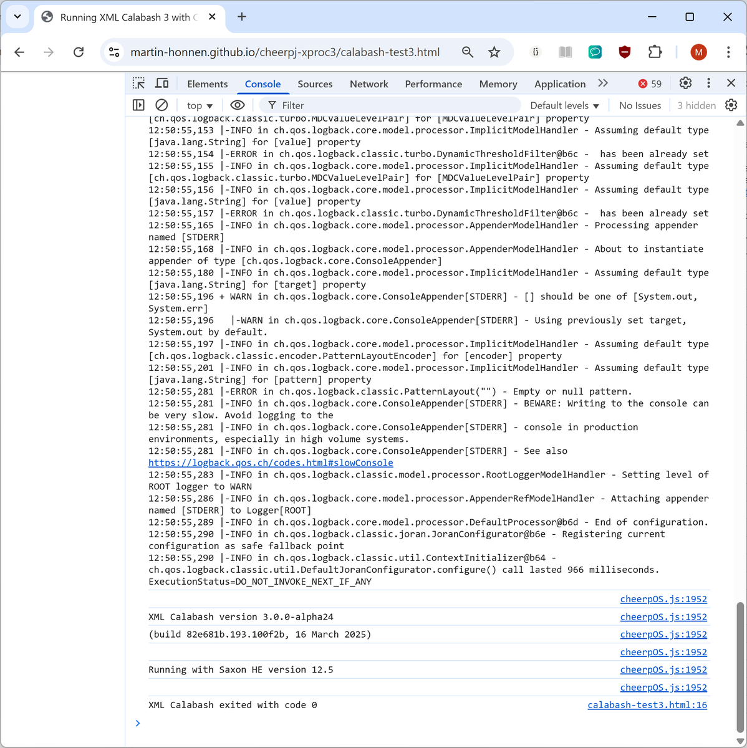Screen dimensions: 747x748
Task: Close the Running XML Calabash tab
Action: [x=212, y=17]
